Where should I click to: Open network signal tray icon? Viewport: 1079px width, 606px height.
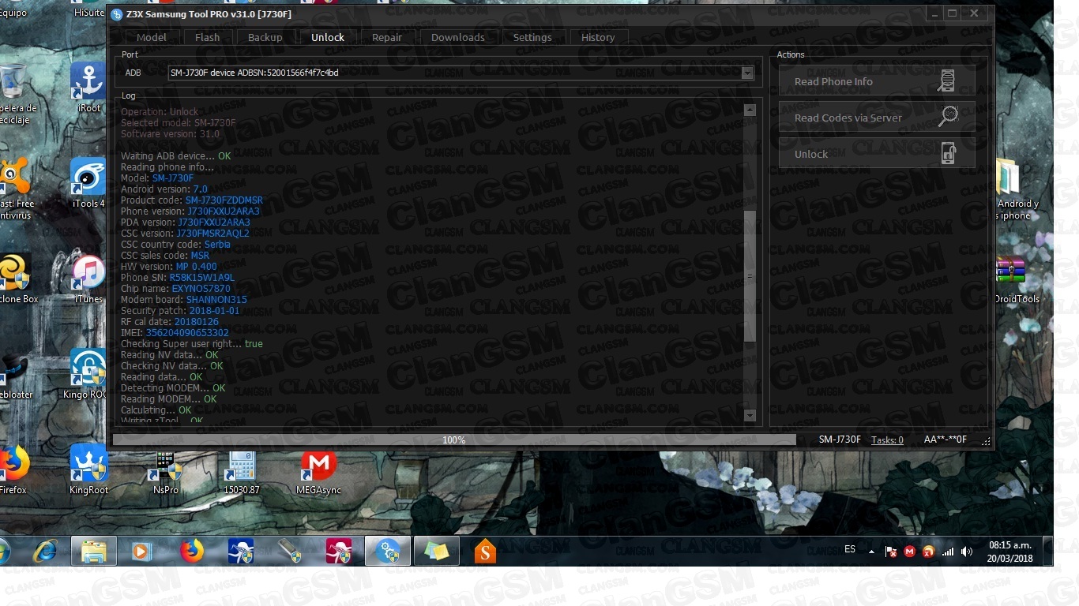tap(948, 552)
